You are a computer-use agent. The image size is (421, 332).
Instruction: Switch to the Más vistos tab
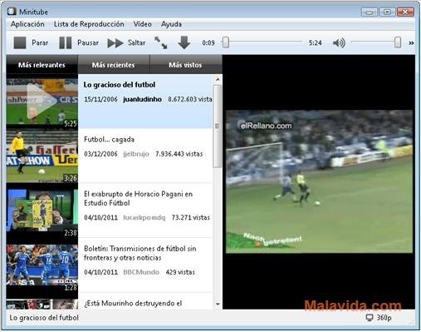click(x=186, y=65)
